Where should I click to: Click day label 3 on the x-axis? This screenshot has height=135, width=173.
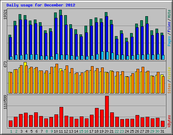coord(21,131)
